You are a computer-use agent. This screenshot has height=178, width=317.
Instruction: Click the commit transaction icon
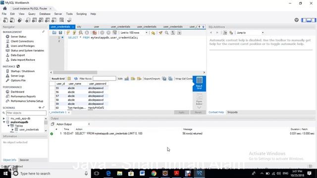coord(103,33)
